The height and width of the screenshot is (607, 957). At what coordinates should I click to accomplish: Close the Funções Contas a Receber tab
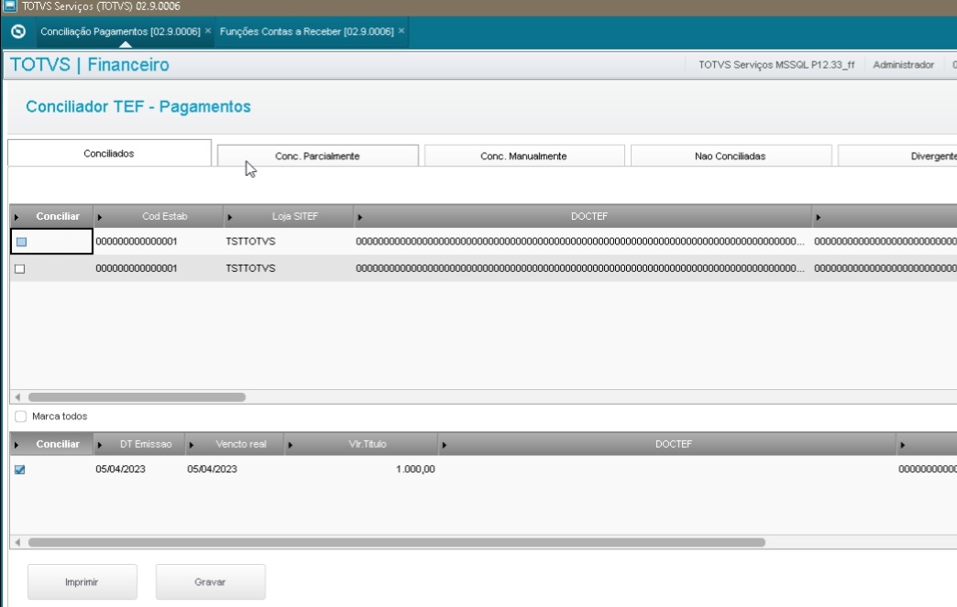(x=401, y=30)
